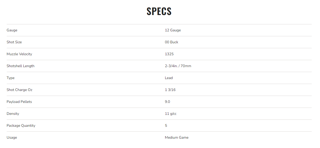Click the 9.0 pellets value

[x=168, y=102]
